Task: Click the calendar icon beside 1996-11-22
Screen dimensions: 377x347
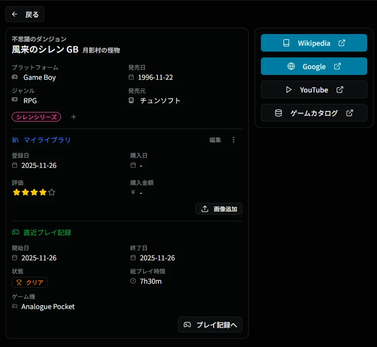Action: pos(131,77)
